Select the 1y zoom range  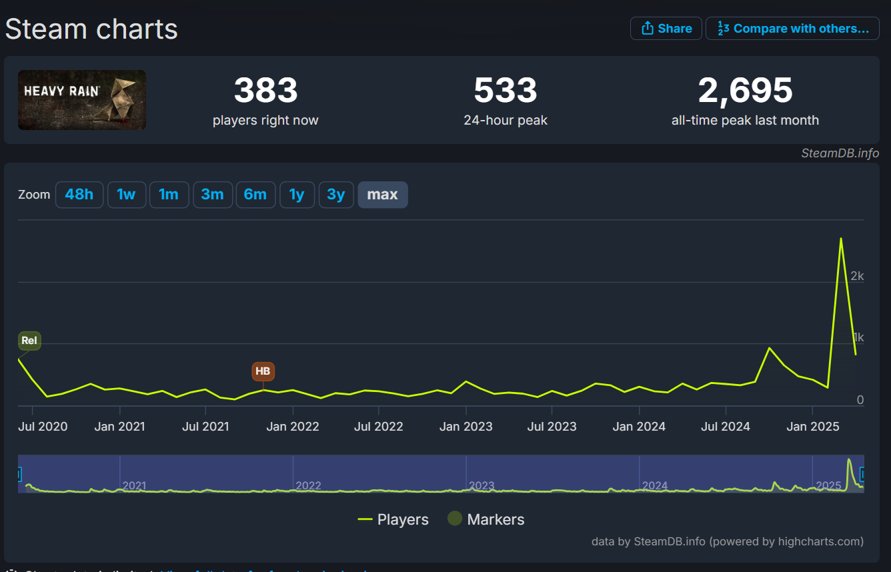[x=297, y=195]
